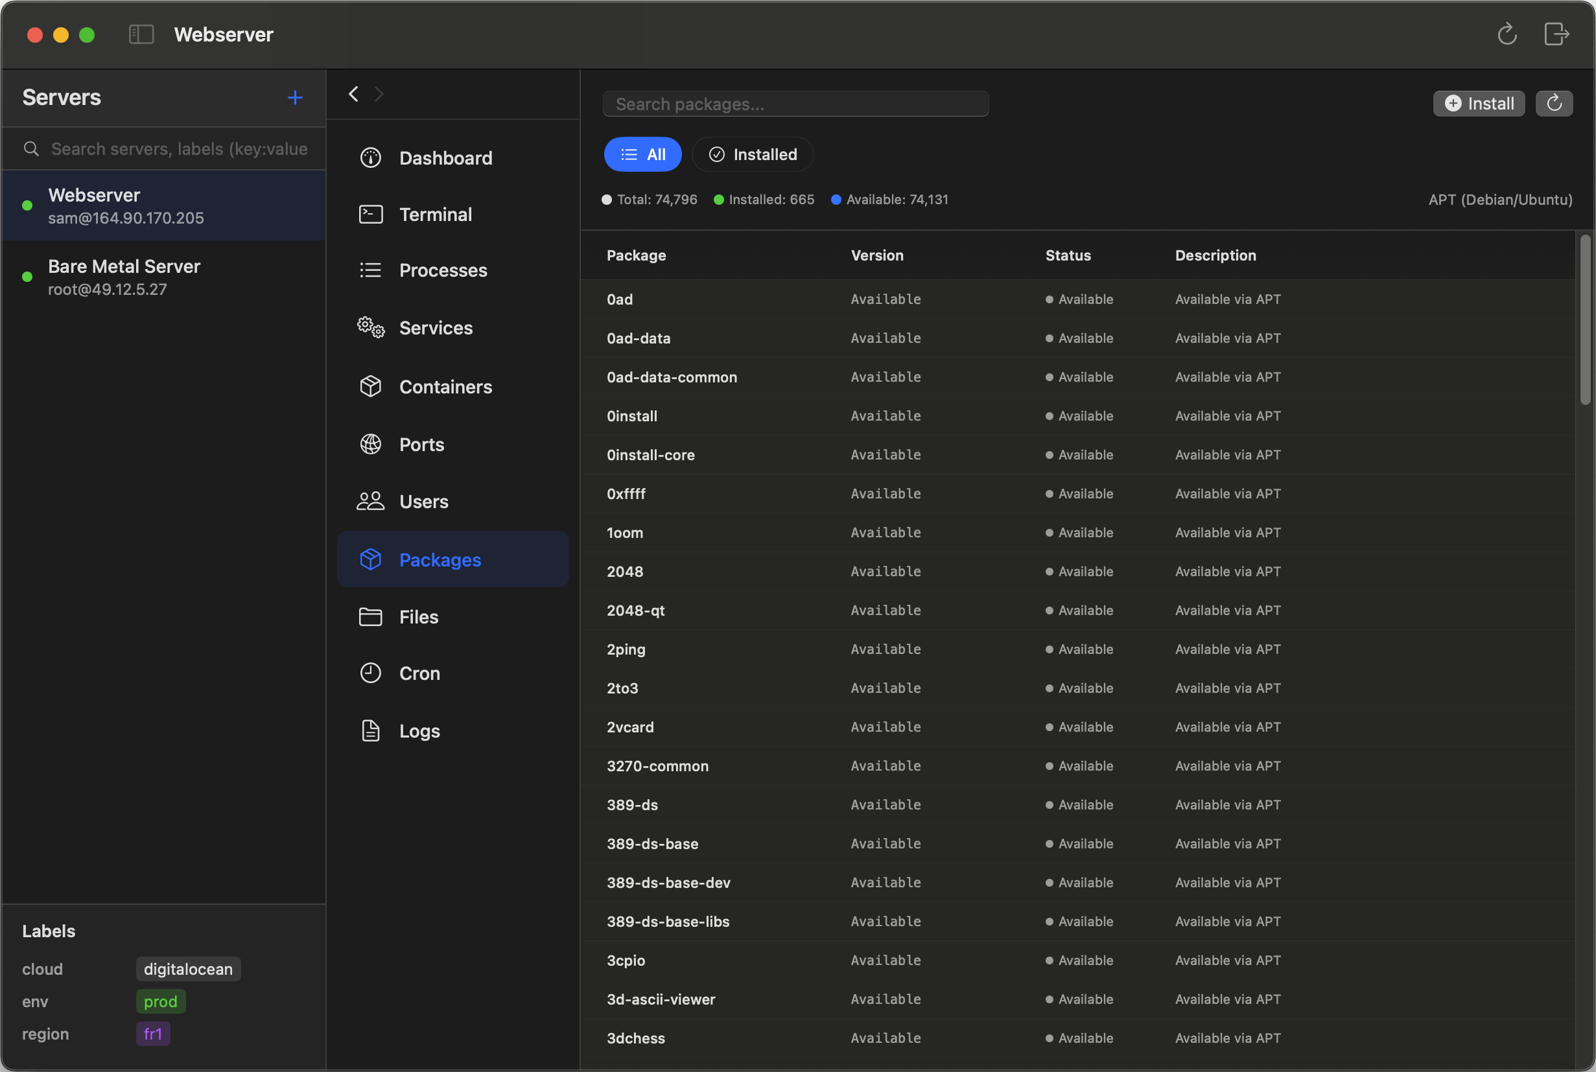
Task: Click the Packages box icon
Action: 371,559
